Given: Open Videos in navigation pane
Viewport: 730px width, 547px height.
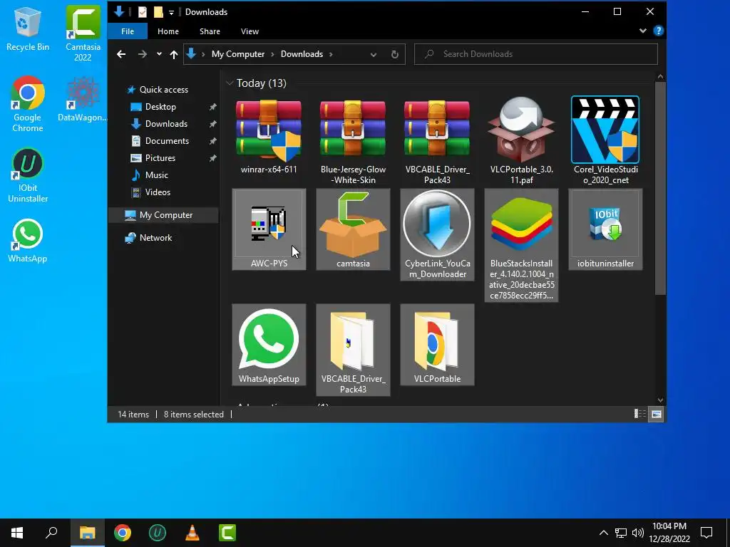Looking at the screenshot, I should pyautogui.click(x=158, y=192).
